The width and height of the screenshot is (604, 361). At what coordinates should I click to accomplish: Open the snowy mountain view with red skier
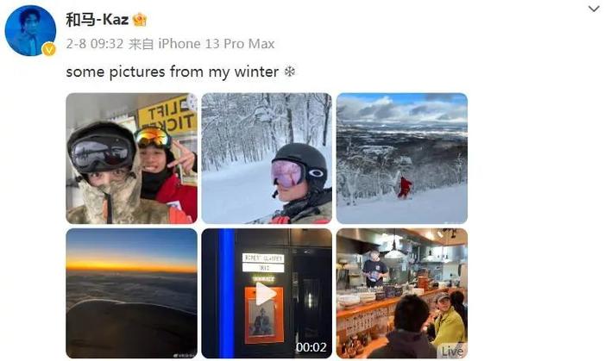[x=402, y=159]
